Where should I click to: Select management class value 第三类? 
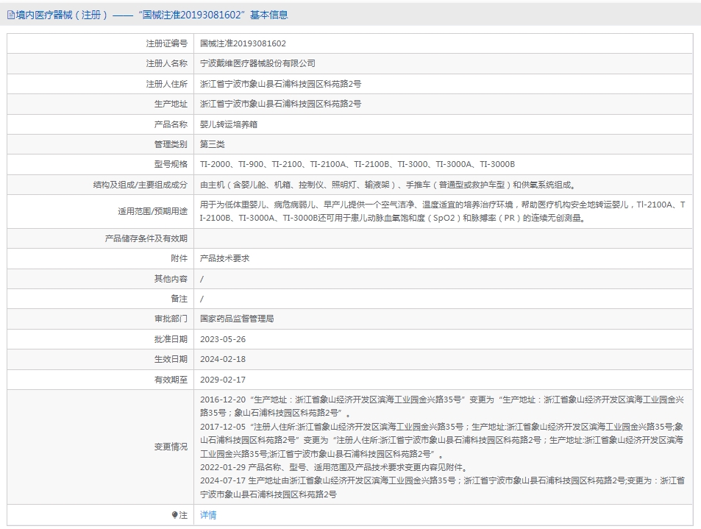pos(213,144)
